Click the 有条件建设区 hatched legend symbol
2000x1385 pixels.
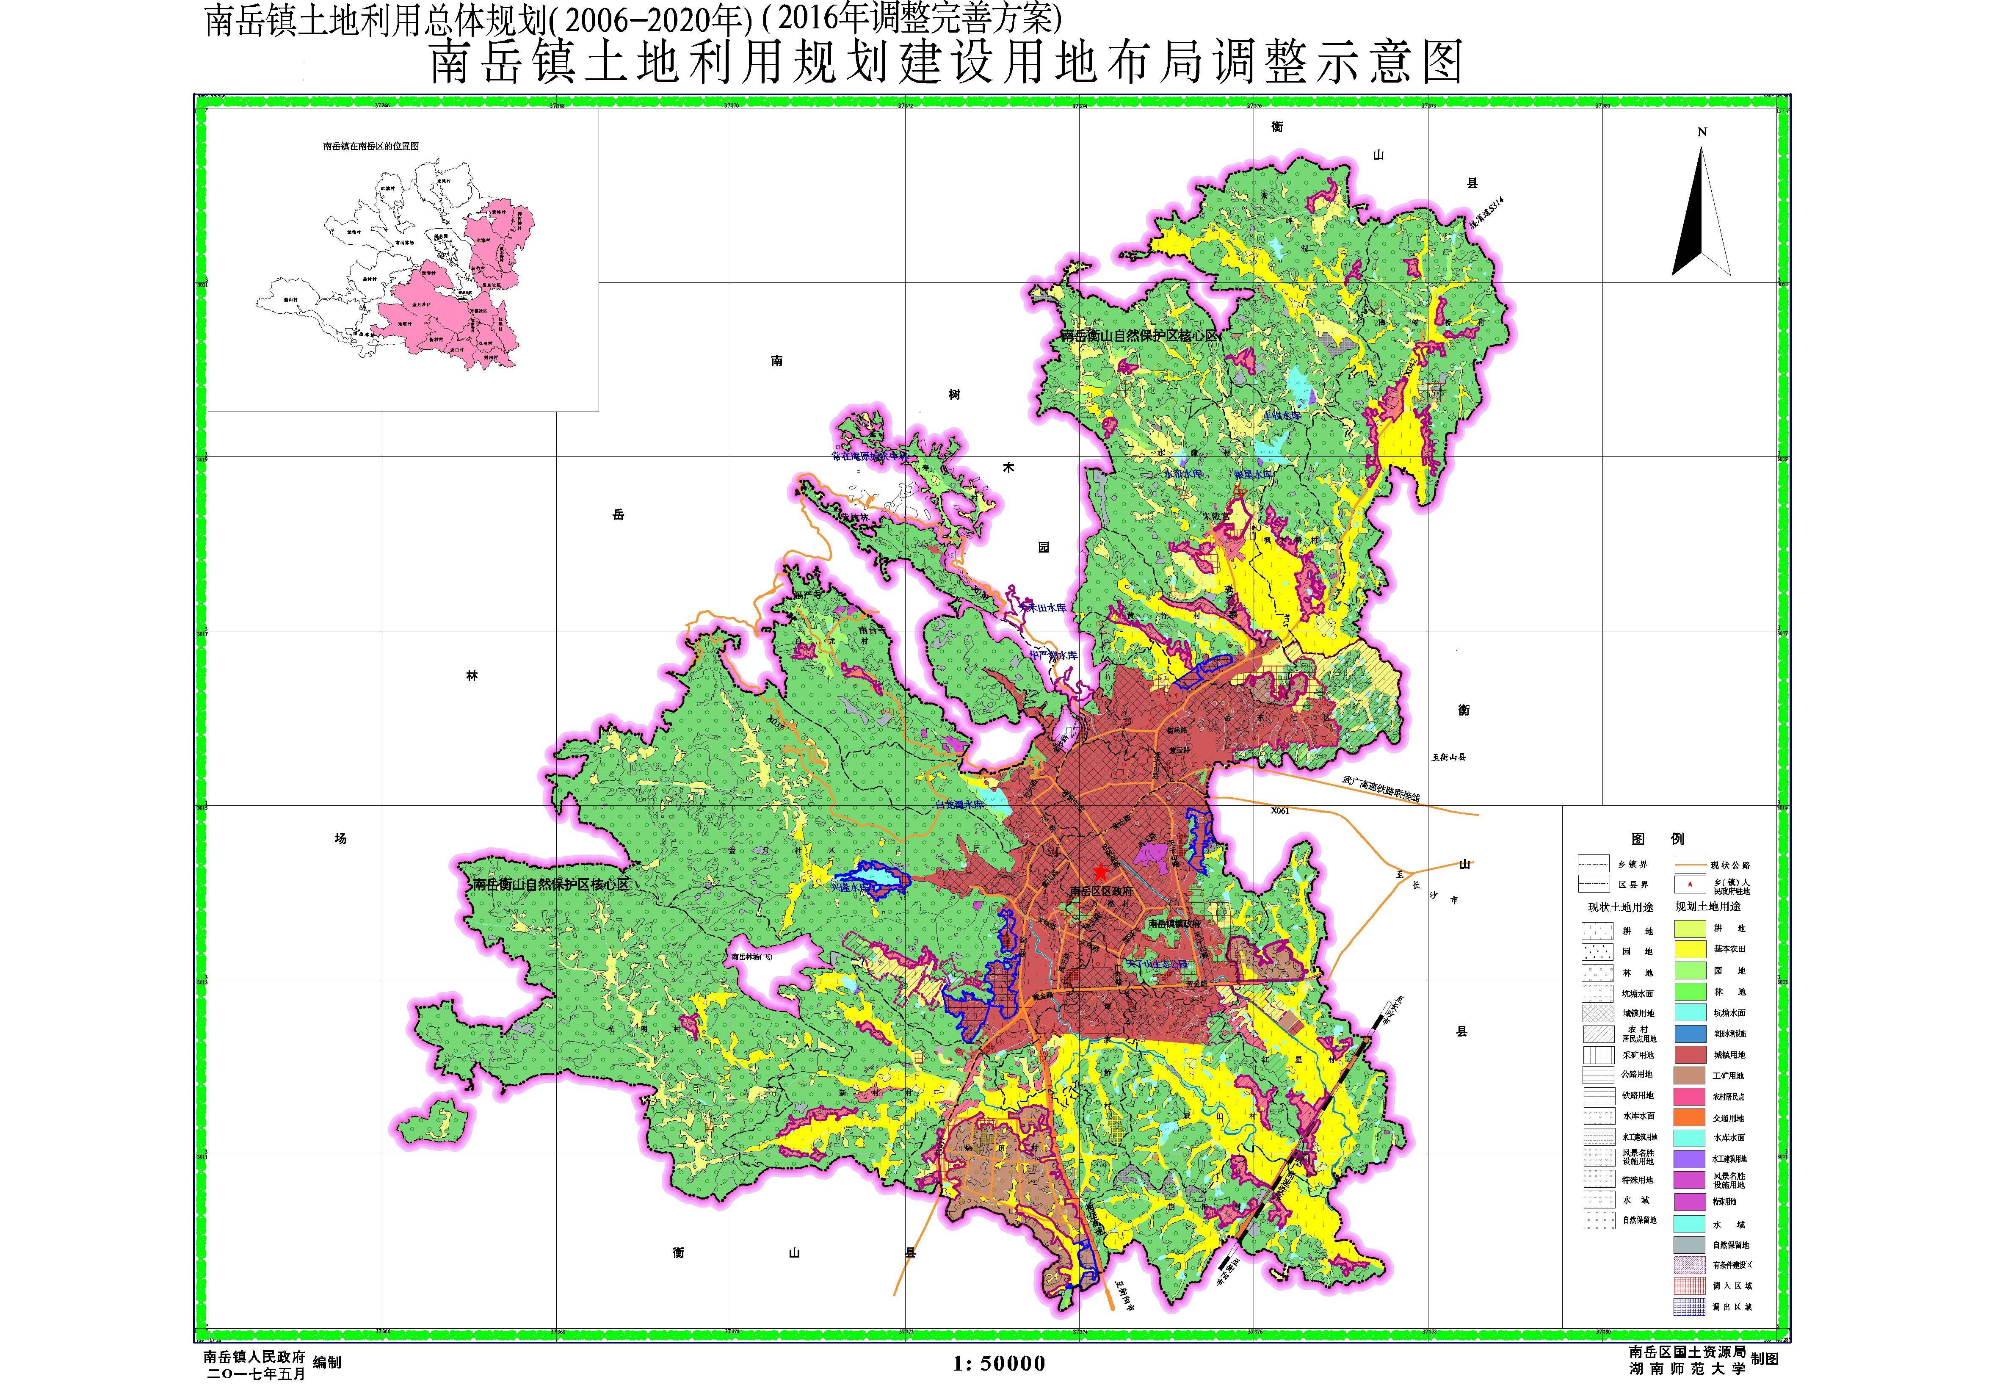(x=1689, y=1265)
